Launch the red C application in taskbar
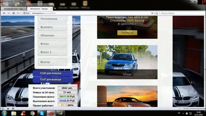 click(23, 113)
